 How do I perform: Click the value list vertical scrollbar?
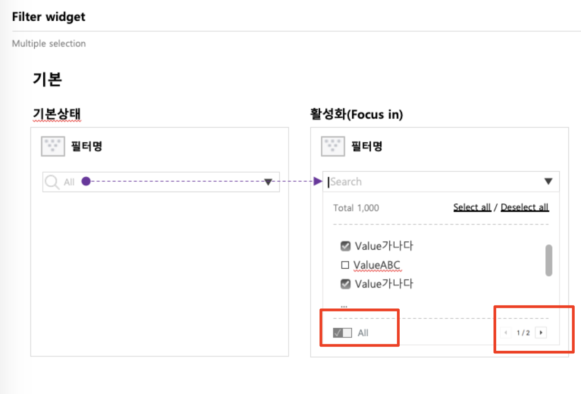pos(549,260)
